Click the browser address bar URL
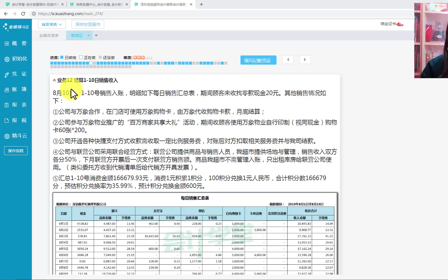The height and width of the screenshot is (280, 448). coord(71,14)
